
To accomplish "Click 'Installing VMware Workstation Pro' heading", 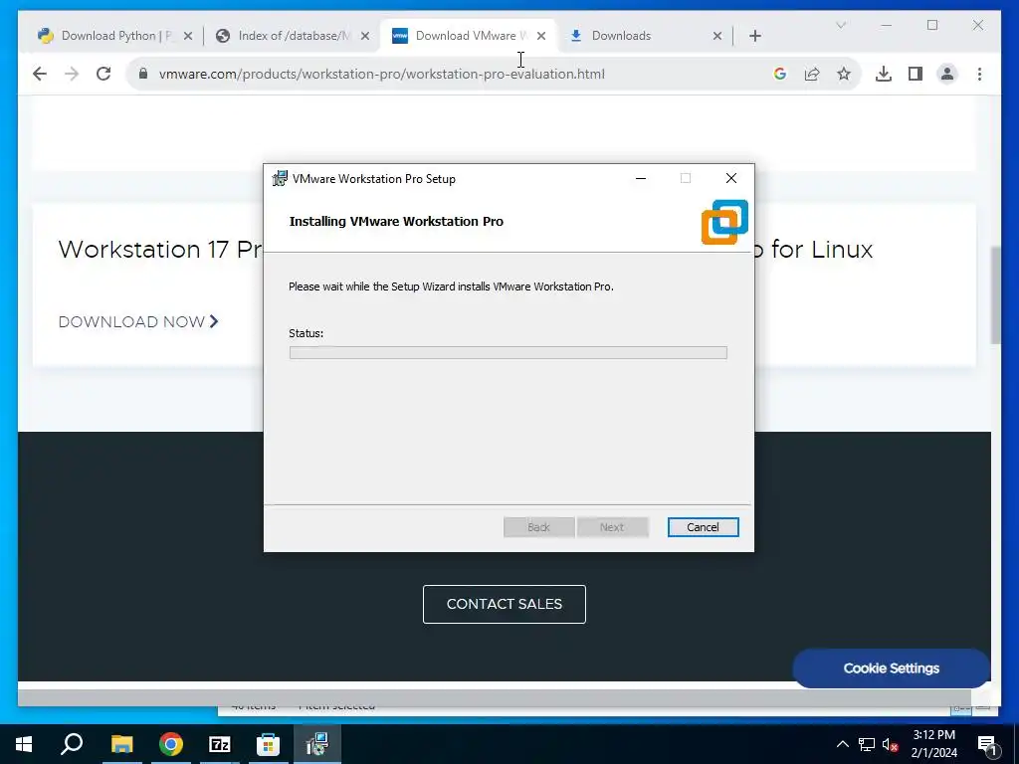I will tap(396, 222).
